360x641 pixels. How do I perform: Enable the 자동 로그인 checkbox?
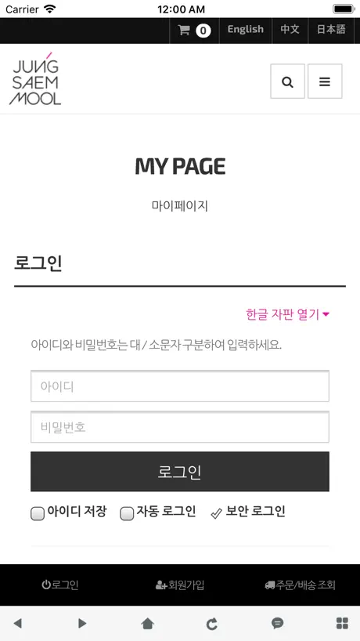(x=127, y=513)
